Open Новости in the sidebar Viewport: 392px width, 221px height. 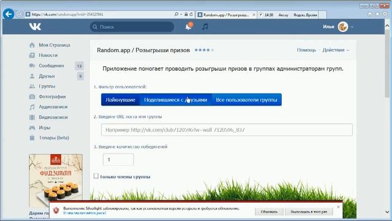point(48,55)
